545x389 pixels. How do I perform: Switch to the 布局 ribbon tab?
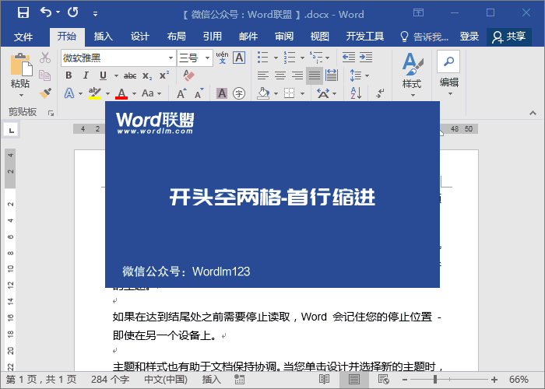(176, 37)
